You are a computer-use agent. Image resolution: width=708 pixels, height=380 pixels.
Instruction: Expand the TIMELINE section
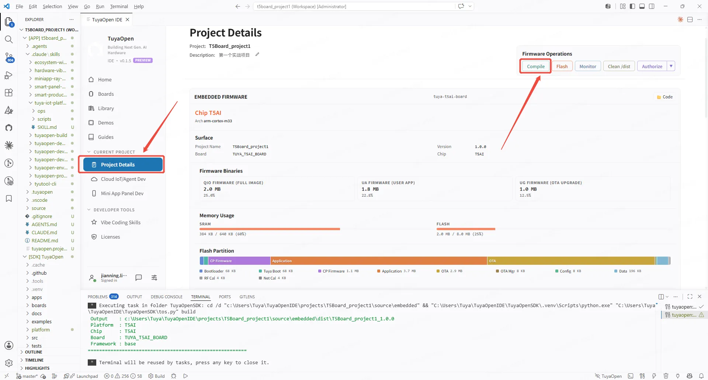click(x=34, y=360)
